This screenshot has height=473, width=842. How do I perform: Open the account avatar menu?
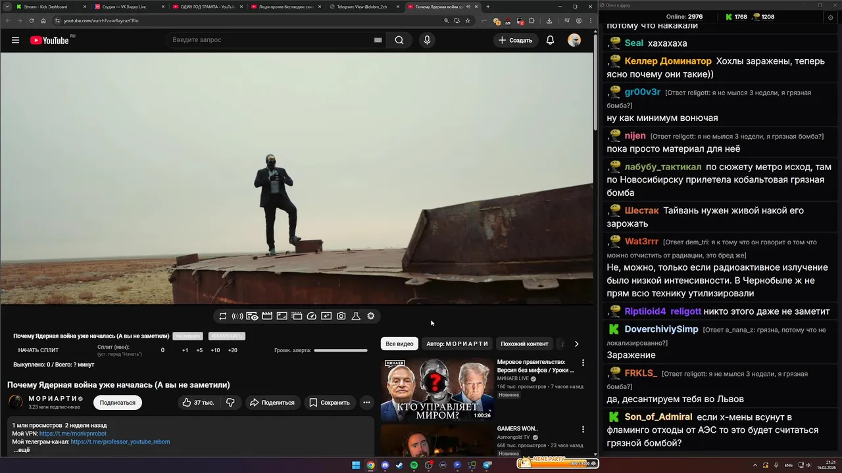click(x=574, y=40)
